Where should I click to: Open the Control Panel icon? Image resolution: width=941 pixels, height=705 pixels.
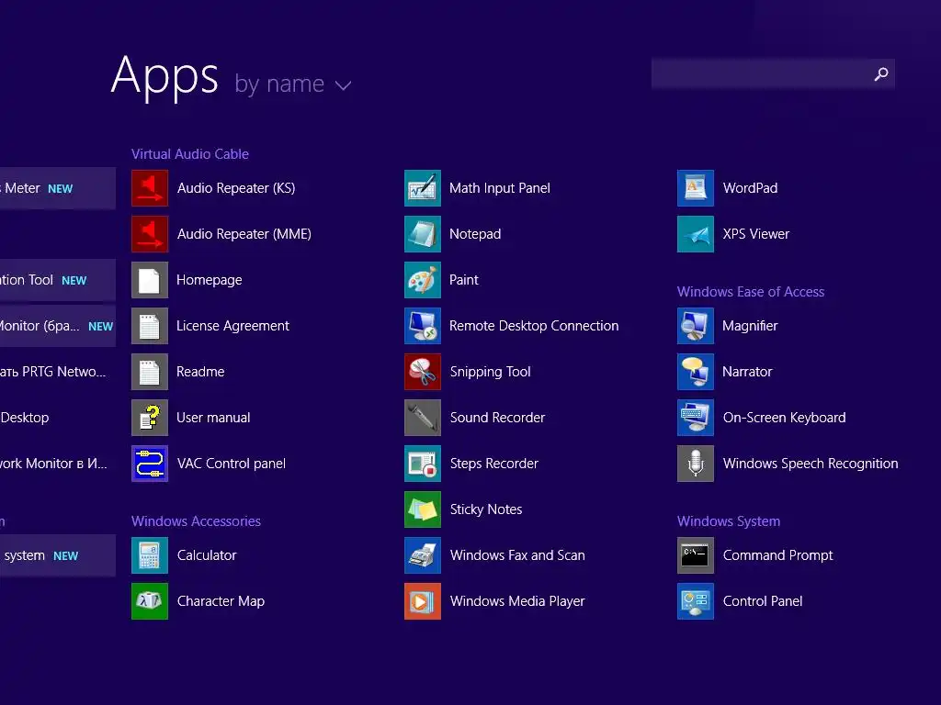(696, 600)
